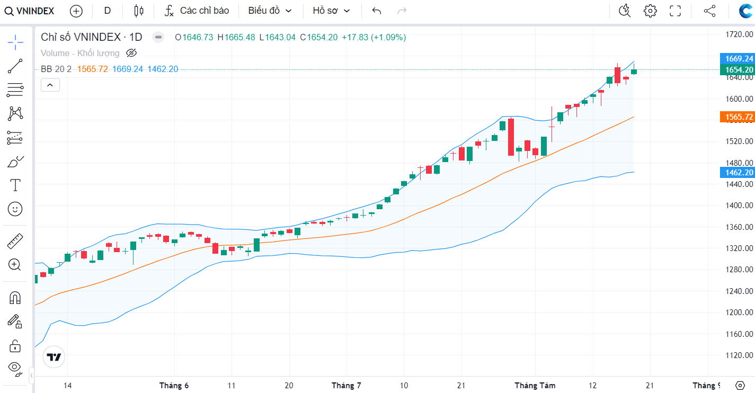
Task: Open the emoji icons tool
Action: point(15,209)
